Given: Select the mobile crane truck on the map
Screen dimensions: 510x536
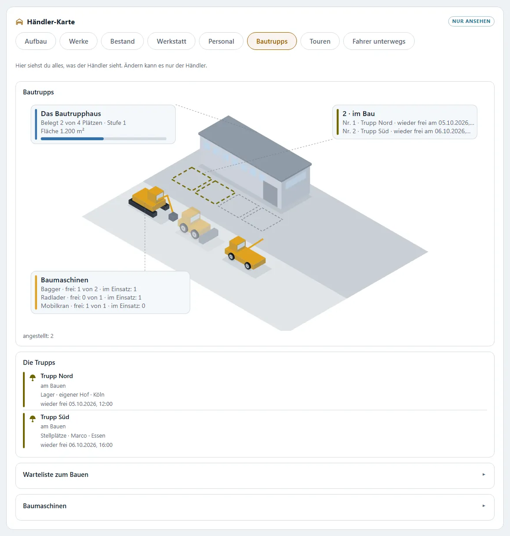Looking at the screenshot, I should click(x=245, y=253).
